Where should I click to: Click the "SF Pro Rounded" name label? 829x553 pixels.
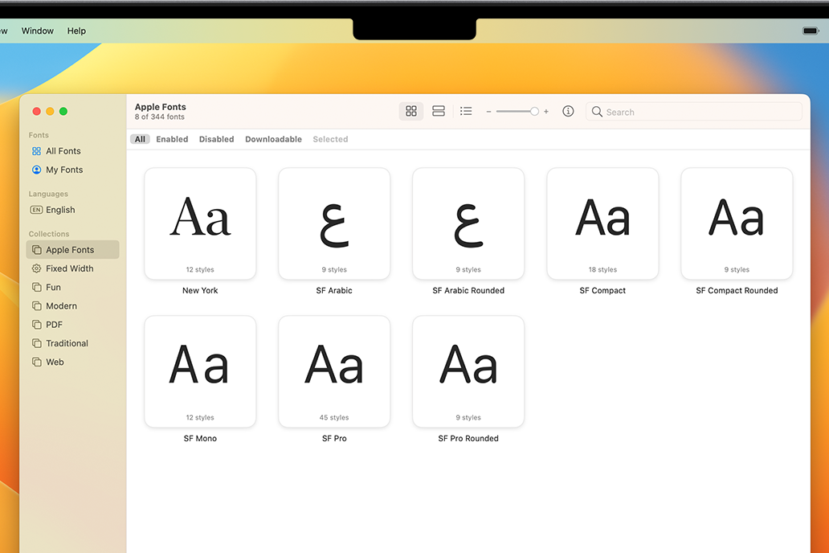tap(468, 438)
